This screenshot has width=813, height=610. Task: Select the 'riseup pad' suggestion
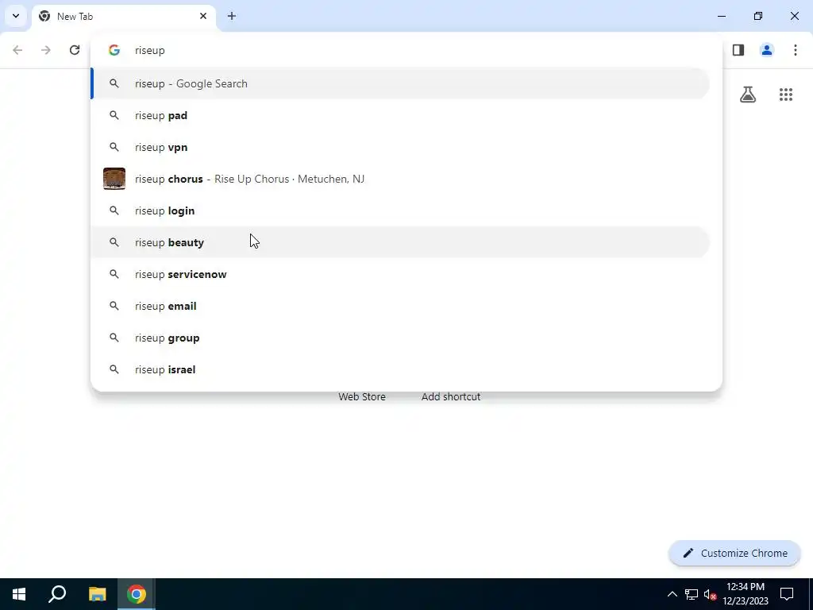pos(400,115)
